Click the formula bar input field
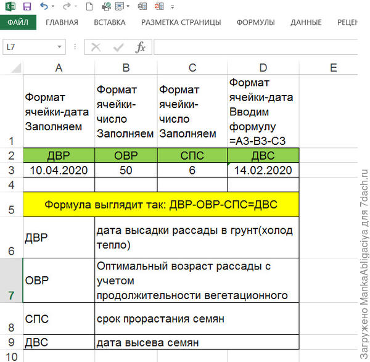370x362 pixels. pyautogui.click(x=259, y=47)
